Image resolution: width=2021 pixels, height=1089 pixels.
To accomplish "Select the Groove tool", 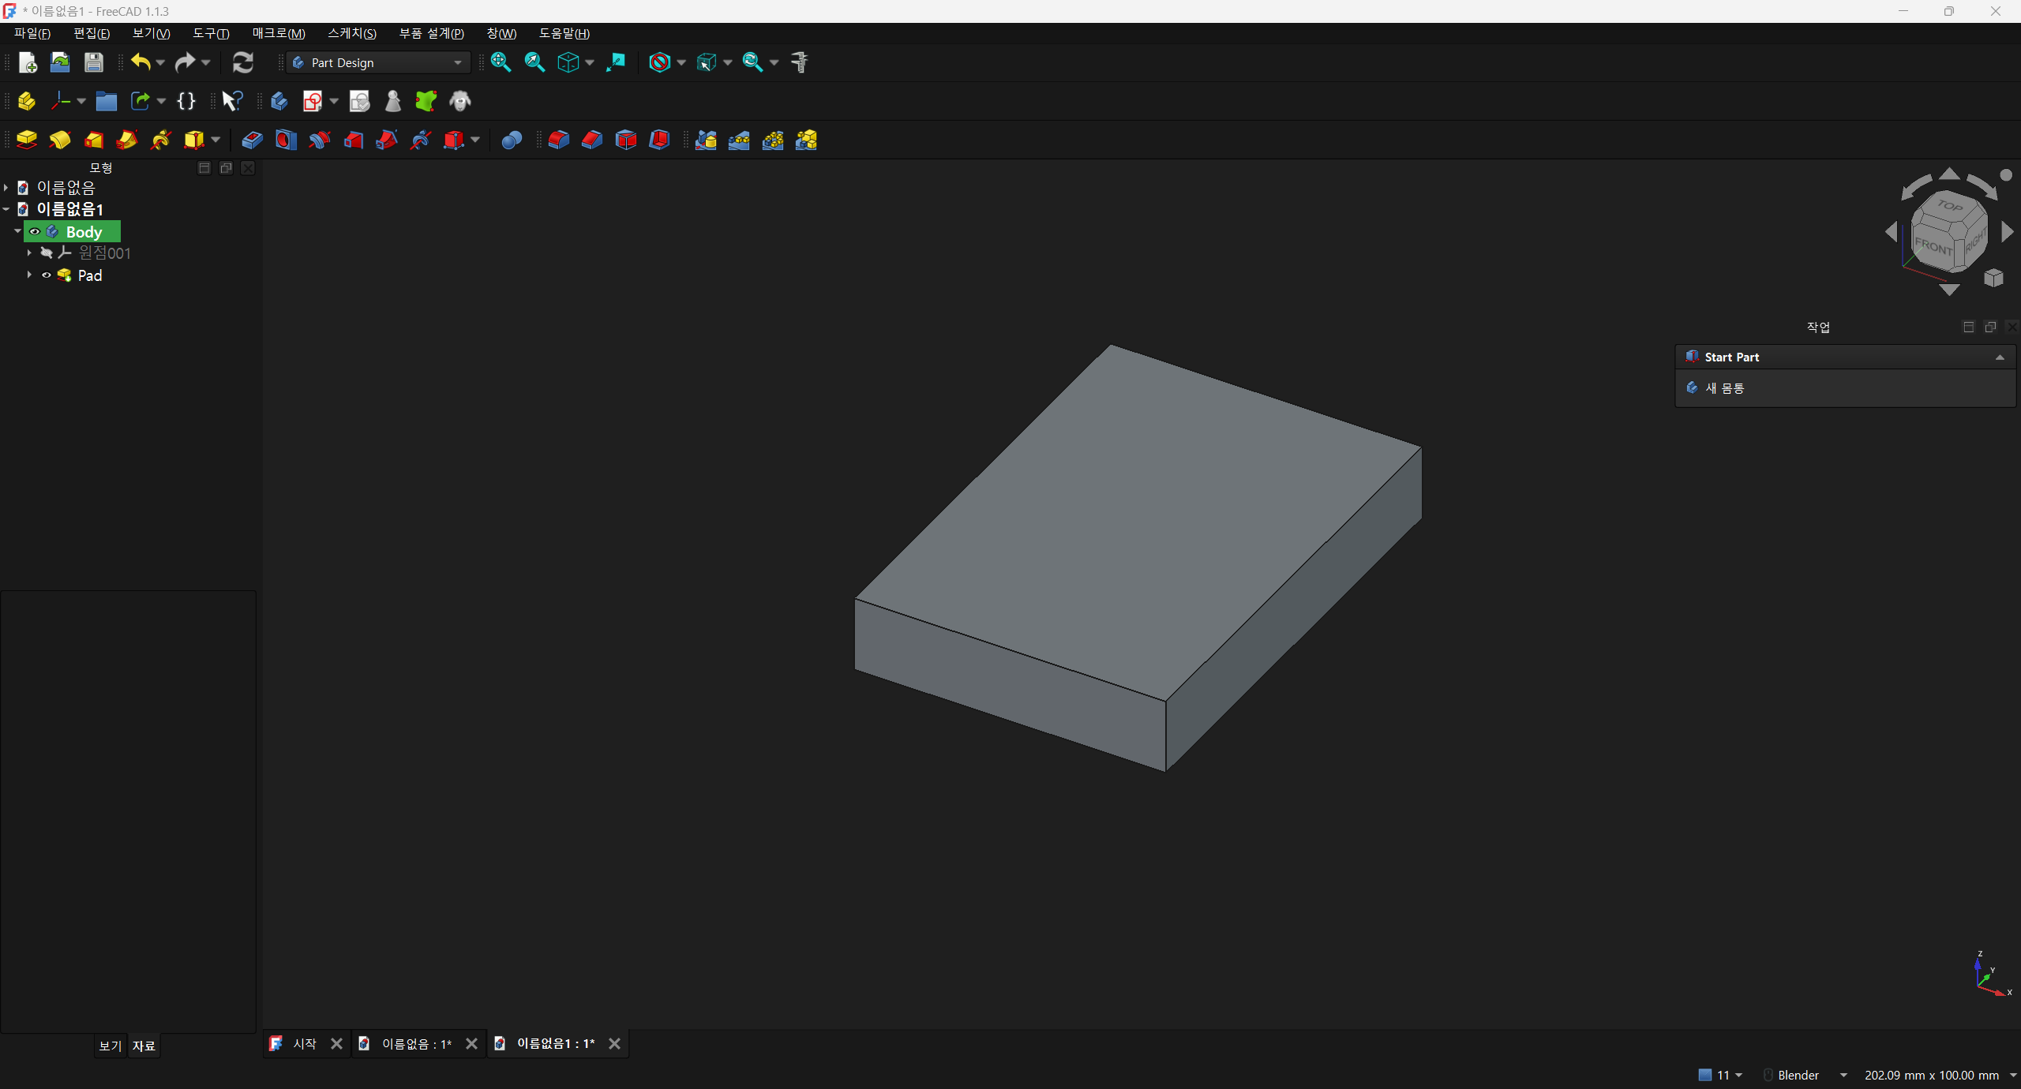I will point(320,140).
